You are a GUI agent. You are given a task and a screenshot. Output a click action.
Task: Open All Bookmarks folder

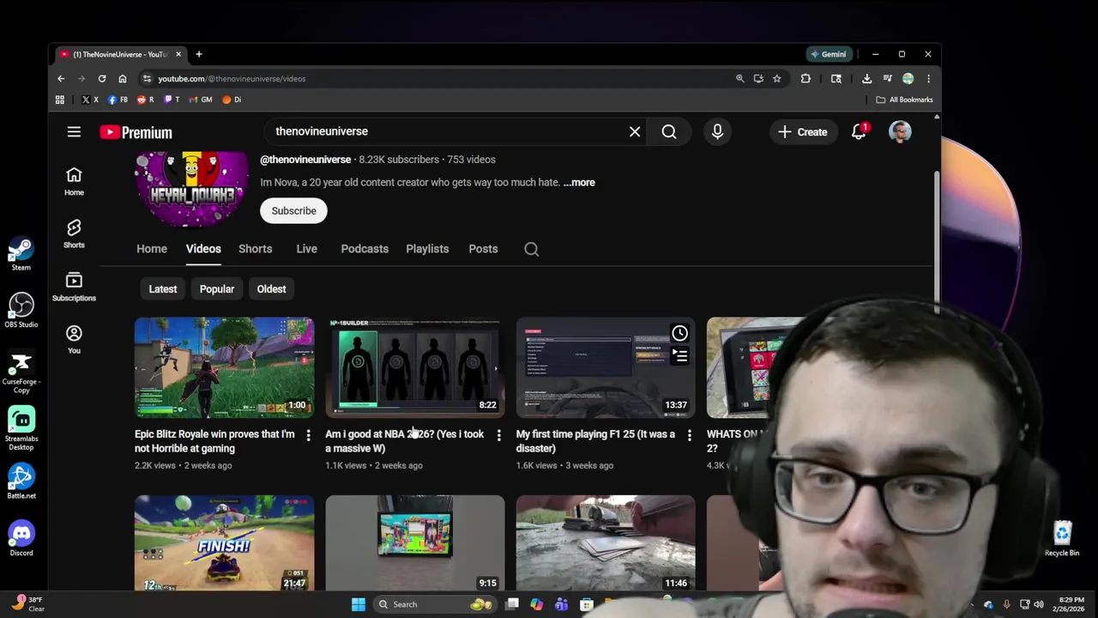(904, 100)
